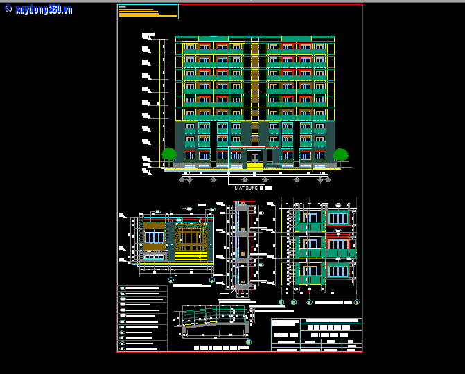Click the left axis bubble under entrance detail
Viewport: 465px width, 374px height.
171,280
